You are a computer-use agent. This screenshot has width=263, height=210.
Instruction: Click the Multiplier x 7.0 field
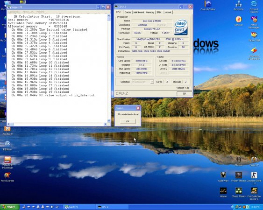point(142,65)
